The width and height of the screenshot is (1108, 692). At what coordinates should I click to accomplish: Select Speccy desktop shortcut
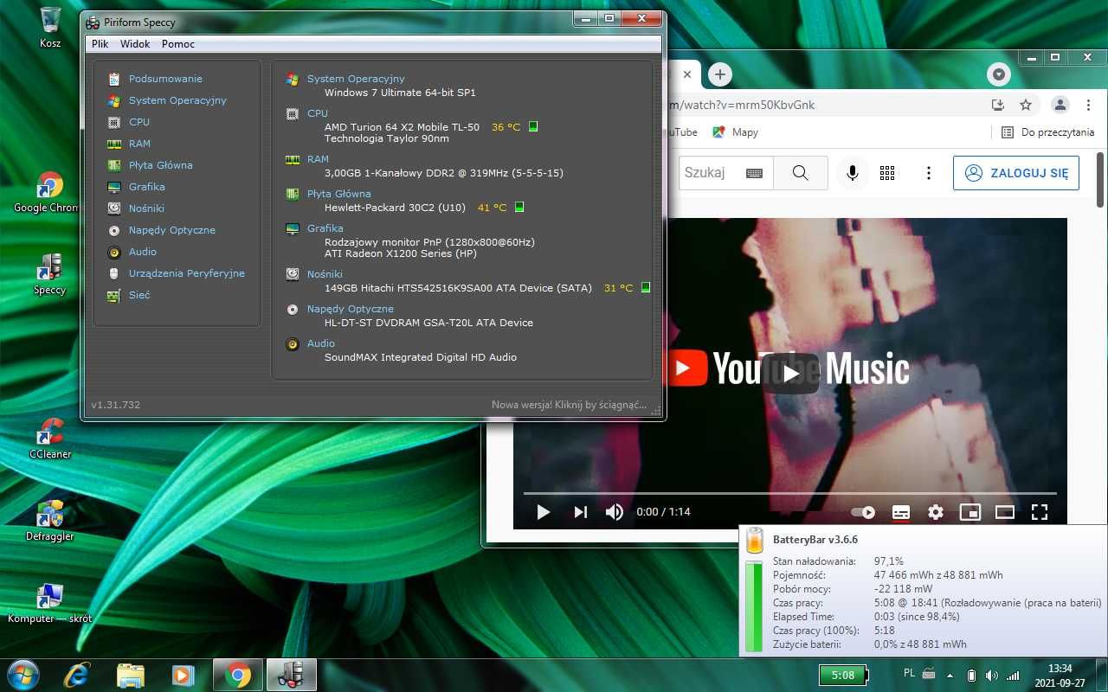click(50, 274)
